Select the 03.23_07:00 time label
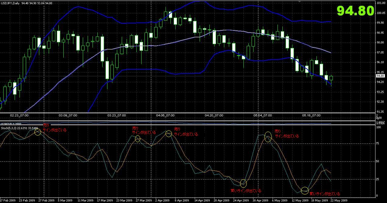The image size is (387, 203). pos(117,115)
